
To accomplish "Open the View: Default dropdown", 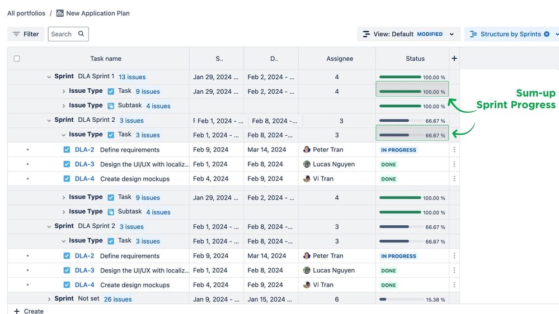I will (408, 34).
